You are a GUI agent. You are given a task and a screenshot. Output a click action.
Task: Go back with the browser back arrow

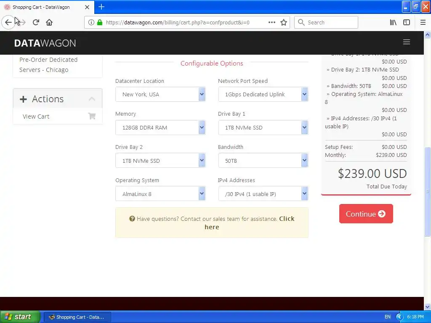[8, 22]
